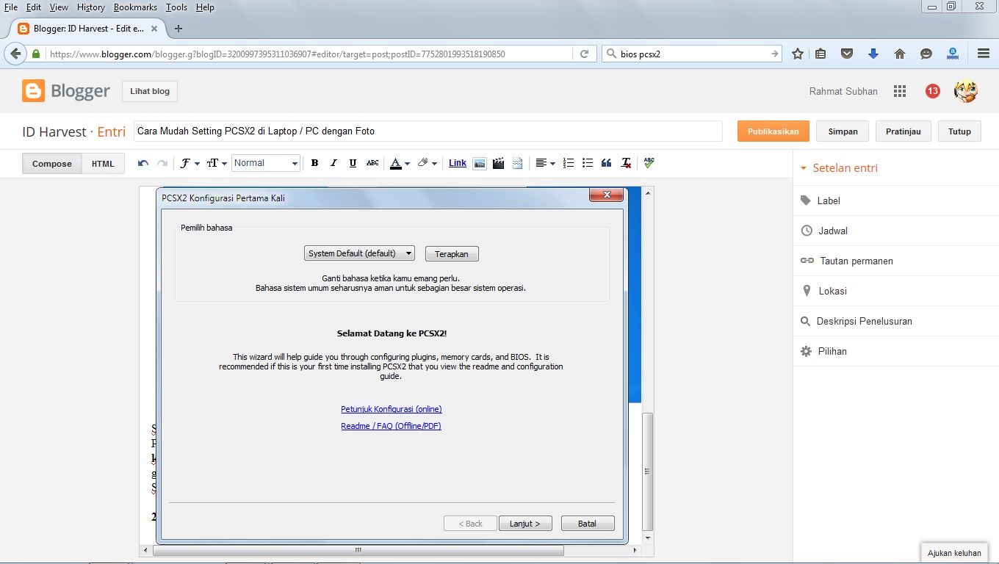The width and height of the screenshot is (999, 564).
Task: Toggle italic formatting
Action: tap(333, 163)
